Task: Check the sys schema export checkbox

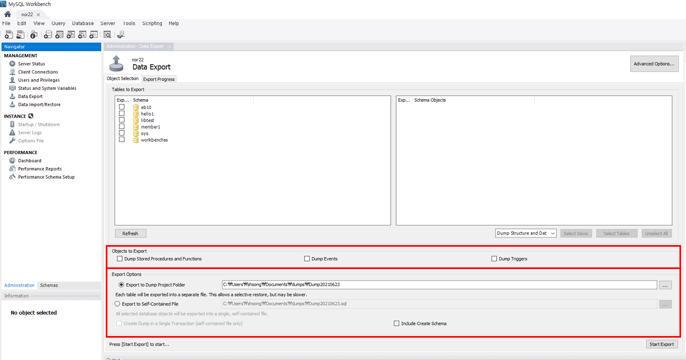Action: [x=122, y=133]
